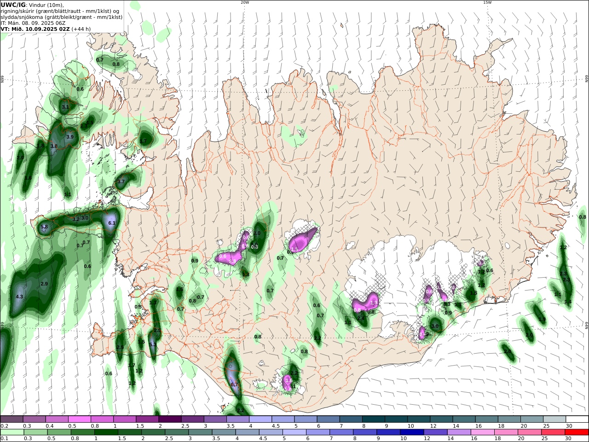The image size is (589, 442).
Task: Click the darkest green 1–1.5 swatch in the rain legend row
Action: 106,432
